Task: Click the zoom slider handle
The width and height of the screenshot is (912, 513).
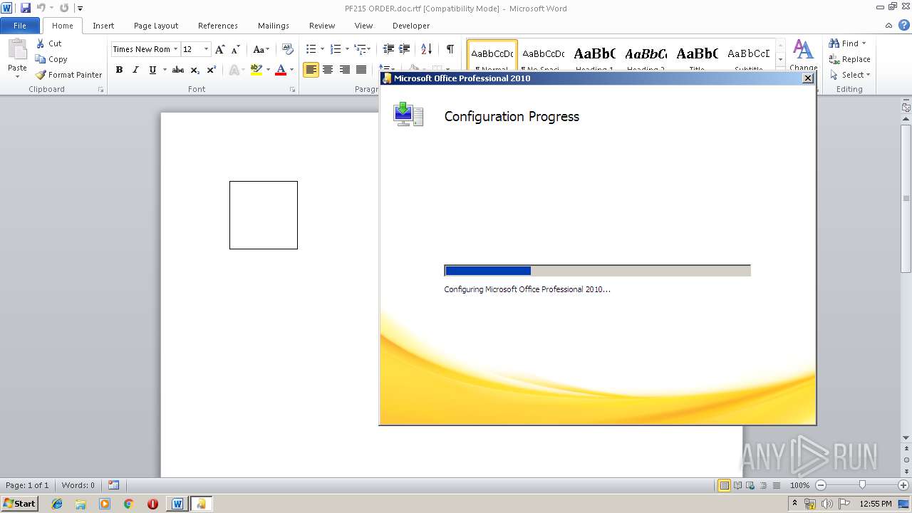Action: point(862,485)
